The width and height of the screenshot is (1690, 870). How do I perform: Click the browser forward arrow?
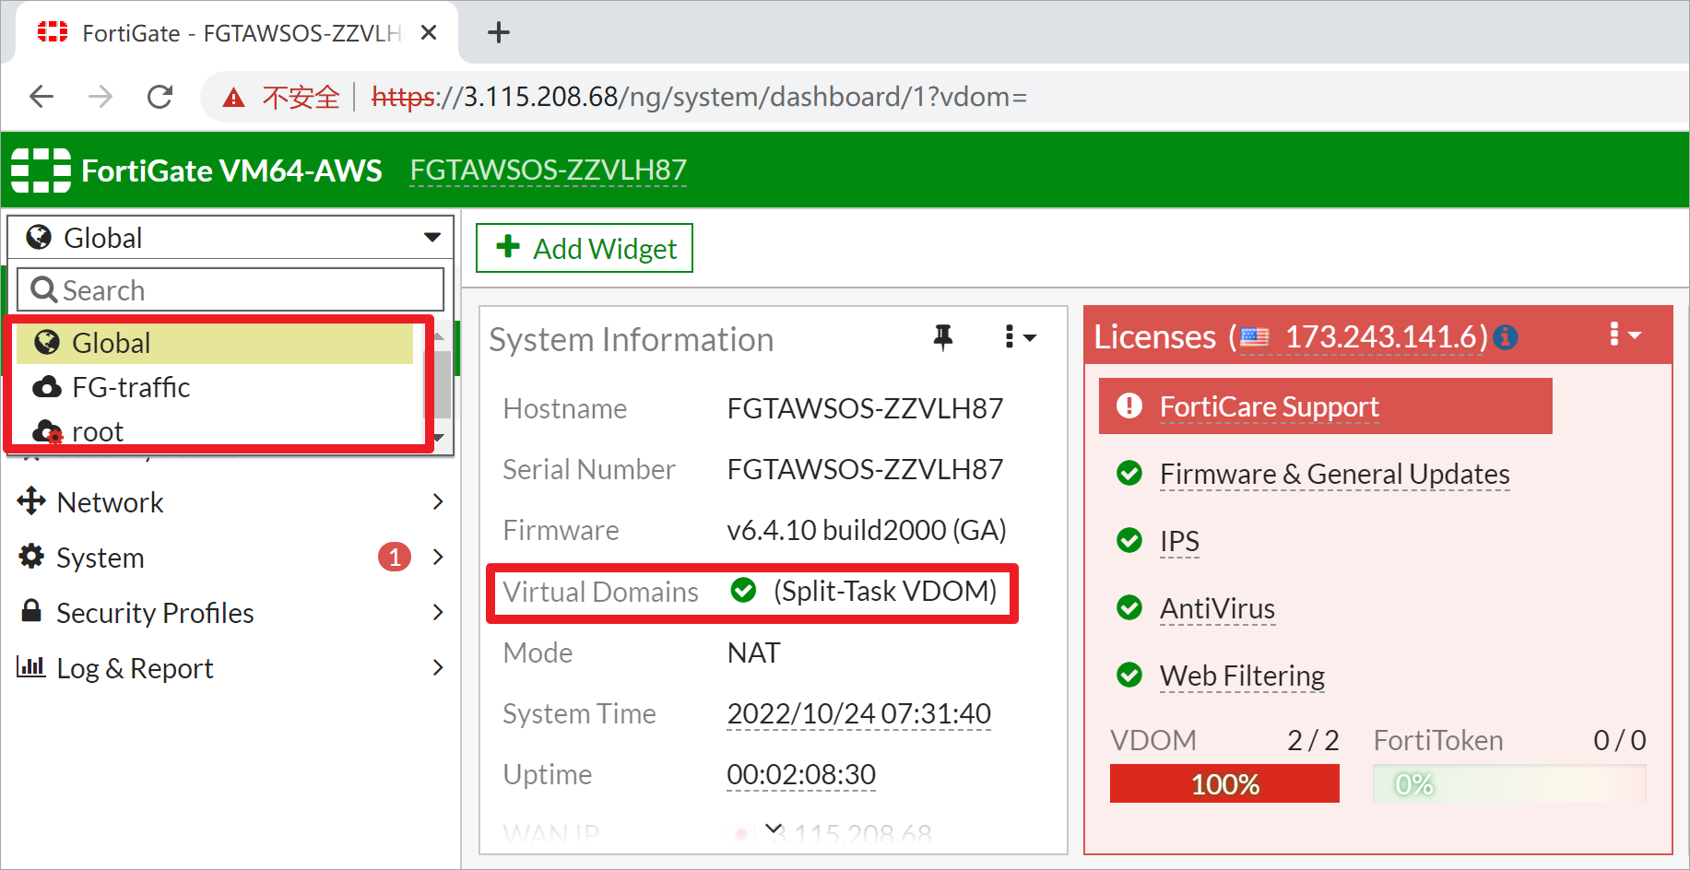pos(100,96)
